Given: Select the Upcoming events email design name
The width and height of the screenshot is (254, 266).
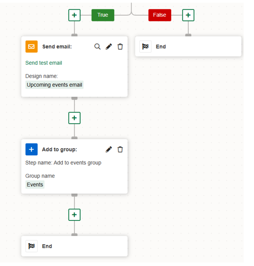Looking at the screenshot, I should (x=55, y=85).
